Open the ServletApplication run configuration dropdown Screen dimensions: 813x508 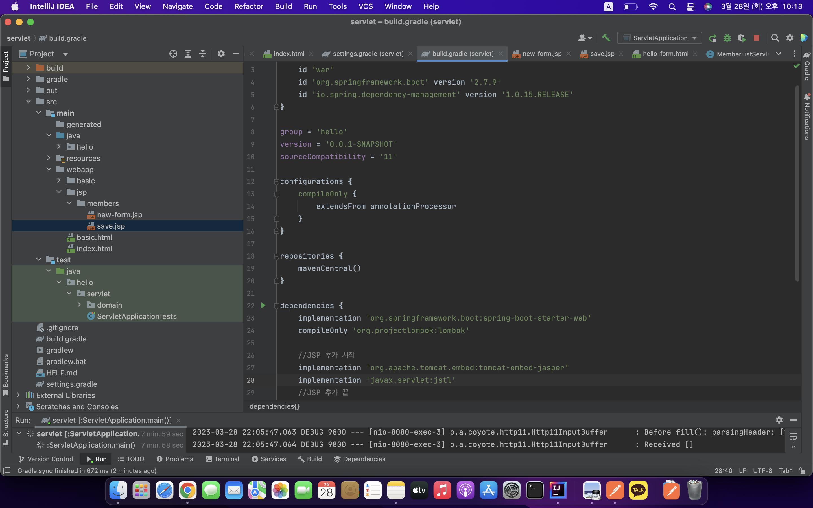click(659, 38)
